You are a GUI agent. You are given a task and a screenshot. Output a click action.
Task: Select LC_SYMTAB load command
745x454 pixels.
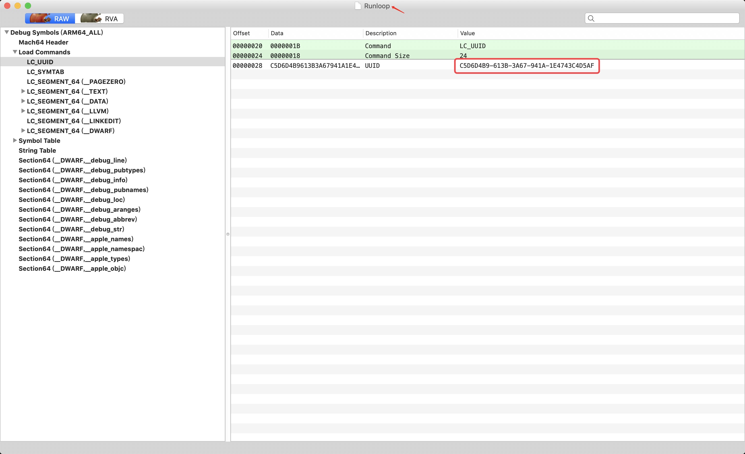click(45, 72)
